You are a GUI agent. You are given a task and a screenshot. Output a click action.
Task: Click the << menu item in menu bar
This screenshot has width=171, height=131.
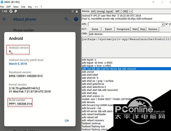[x=36, y=7]
